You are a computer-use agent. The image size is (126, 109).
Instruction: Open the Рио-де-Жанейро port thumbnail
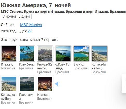pos(45,54)
